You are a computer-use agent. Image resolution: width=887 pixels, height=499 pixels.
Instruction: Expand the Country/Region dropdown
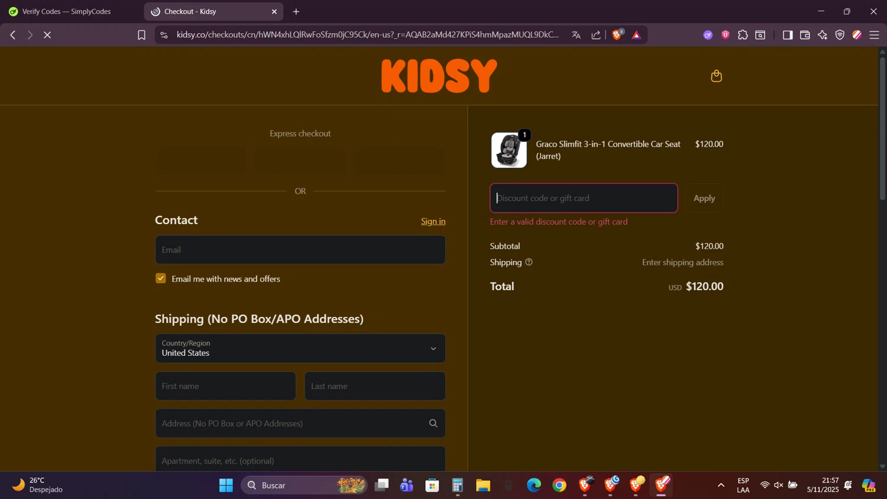click(300, 348)
